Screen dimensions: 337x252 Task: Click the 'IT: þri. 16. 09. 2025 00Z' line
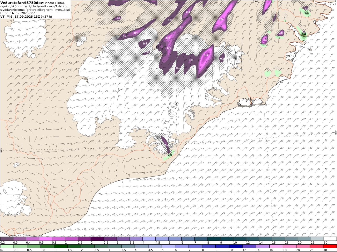click(x=18, y=13)
